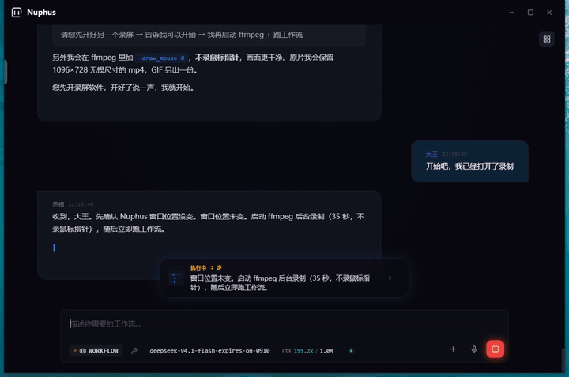The width and height of the screenshot is (569, 377).
Task: Minimize the Nuphus window
Action: [x=511, y=13]
